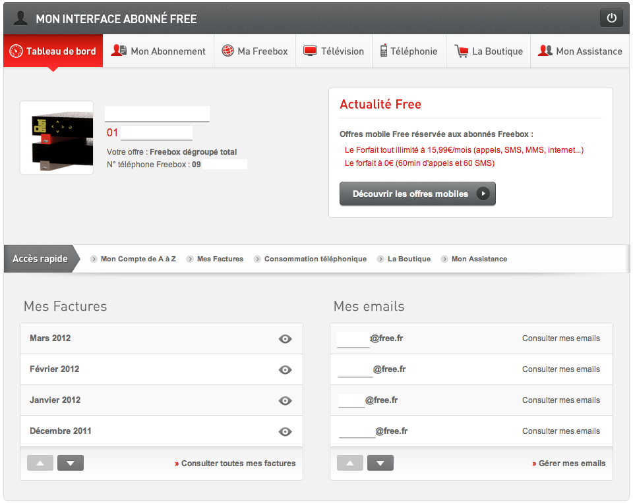Click the Actualité Free heading
Viewport: 633px width, 503px height.
(380, 105)
